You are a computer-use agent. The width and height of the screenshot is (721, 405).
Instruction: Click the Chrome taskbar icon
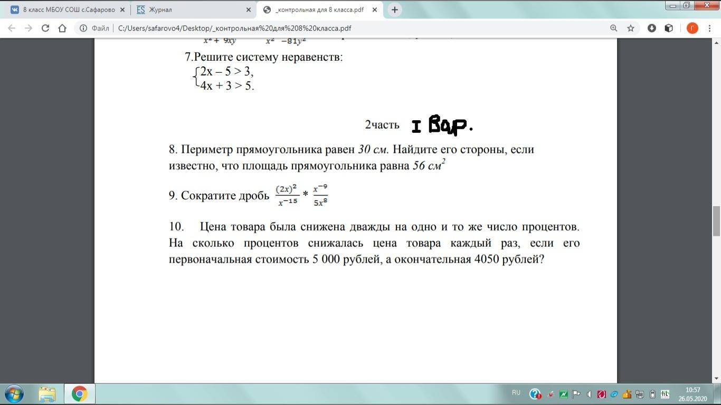point(80,394)
